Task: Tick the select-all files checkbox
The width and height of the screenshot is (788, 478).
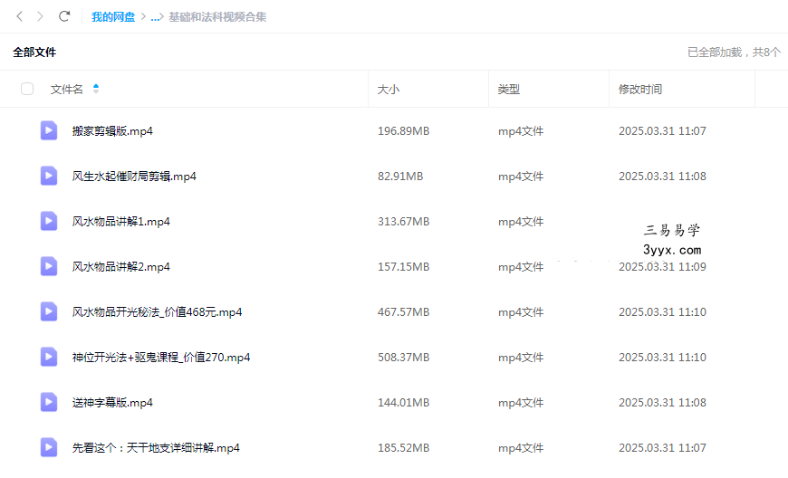Action: pos(27,89)
